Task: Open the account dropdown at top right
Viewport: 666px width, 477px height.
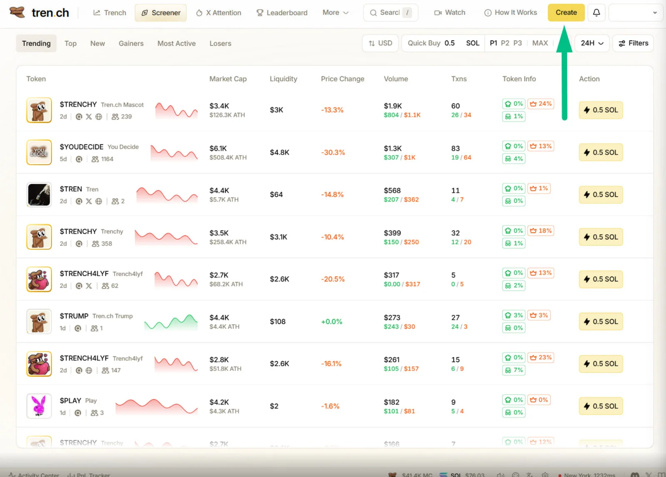Action: coord(635,12)
